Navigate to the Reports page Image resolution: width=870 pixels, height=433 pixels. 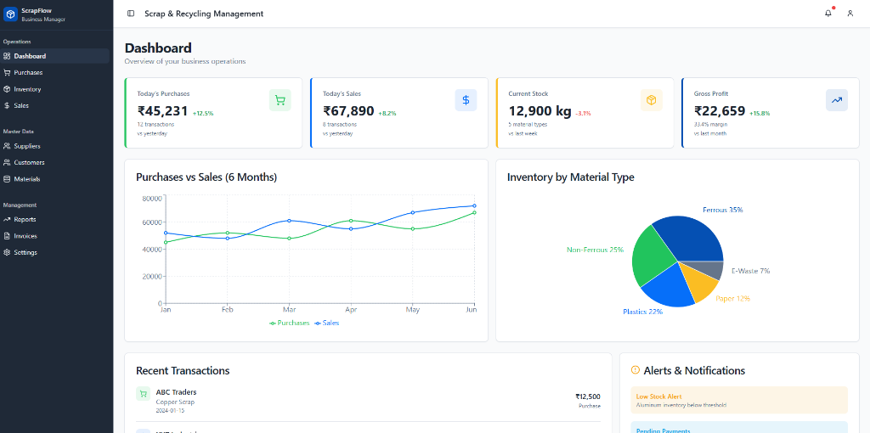[55, 220]
